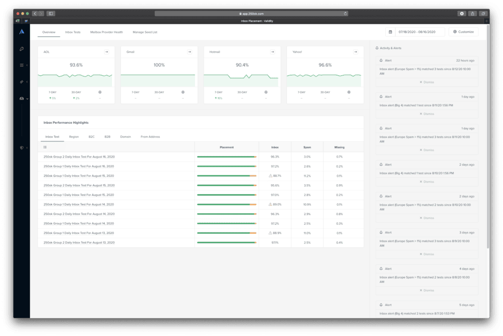
Task: Click the calendar icon by date range
Action: coord(390,32)
